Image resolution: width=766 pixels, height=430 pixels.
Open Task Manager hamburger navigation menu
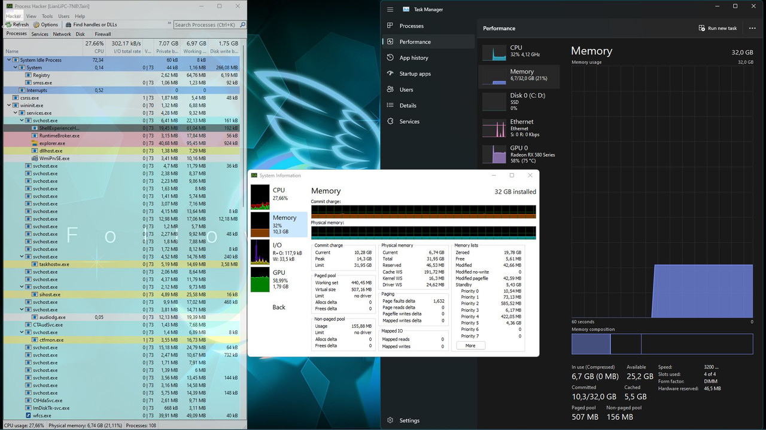390,10
